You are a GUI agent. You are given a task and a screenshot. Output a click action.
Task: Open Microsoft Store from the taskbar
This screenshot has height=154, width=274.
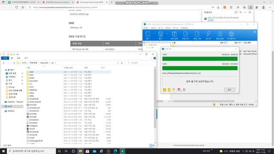87,151
